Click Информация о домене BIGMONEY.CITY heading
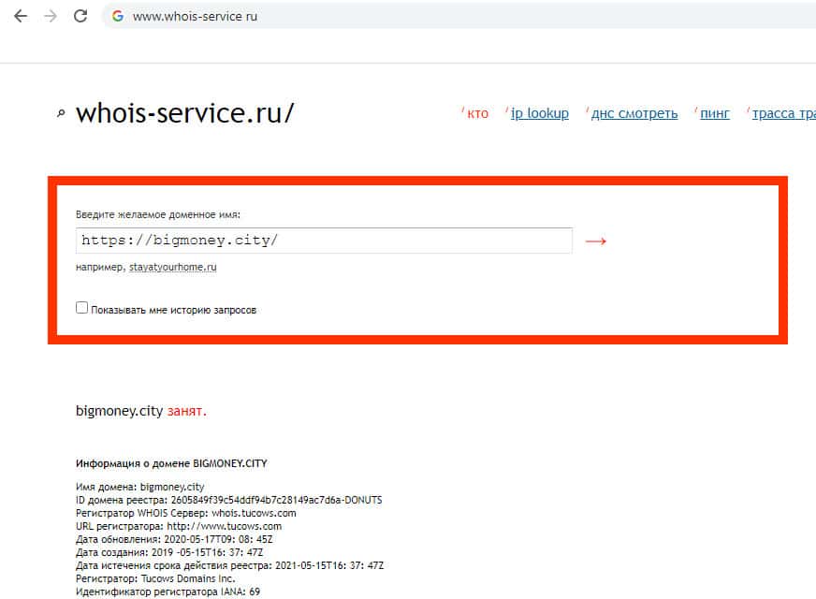The width and height of the screenshot is (816, 599). click(171, 463)
